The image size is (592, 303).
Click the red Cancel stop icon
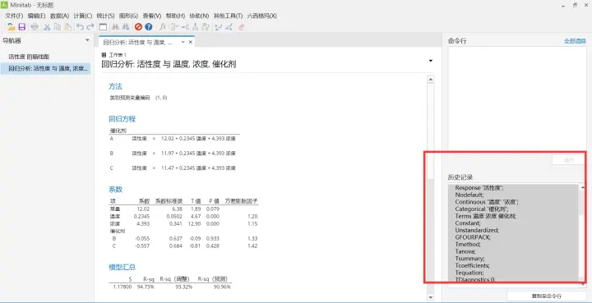pos(138,27)
